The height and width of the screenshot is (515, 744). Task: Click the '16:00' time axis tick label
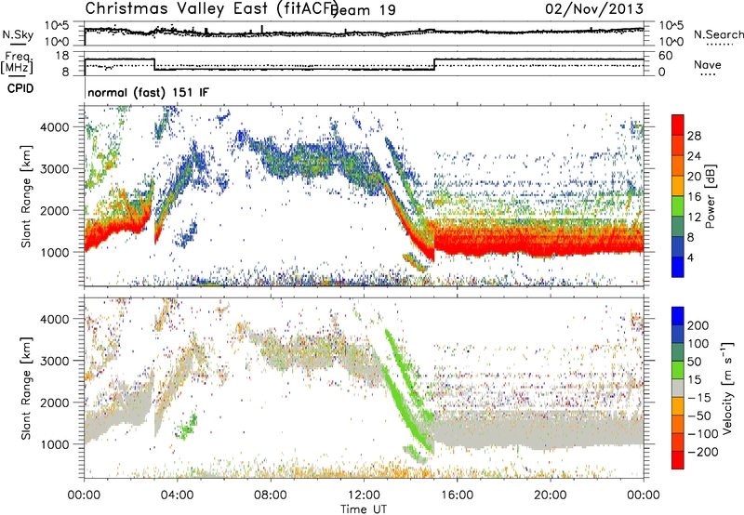tap(457, 495)
